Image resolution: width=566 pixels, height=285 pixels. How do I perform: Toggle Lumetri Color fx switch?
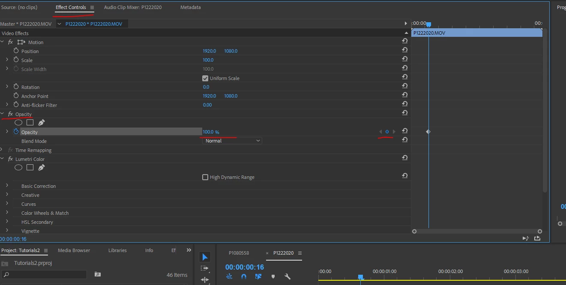[10, 159]
